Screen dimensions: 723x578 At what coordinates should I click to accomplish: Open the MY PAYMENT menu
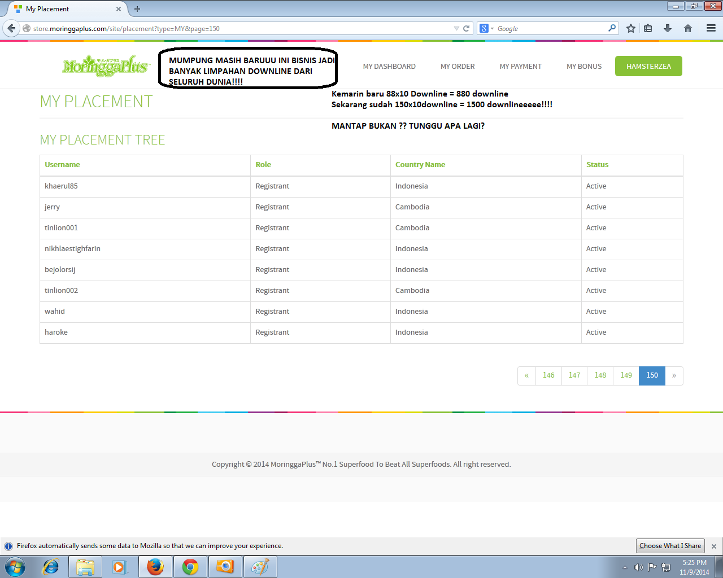[x=521, y=66]
